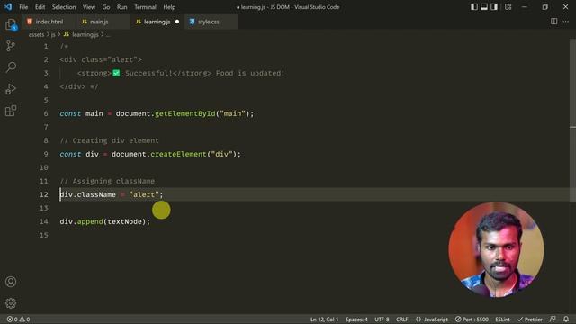Click the "alert" string on line 12

coord(144,194)
